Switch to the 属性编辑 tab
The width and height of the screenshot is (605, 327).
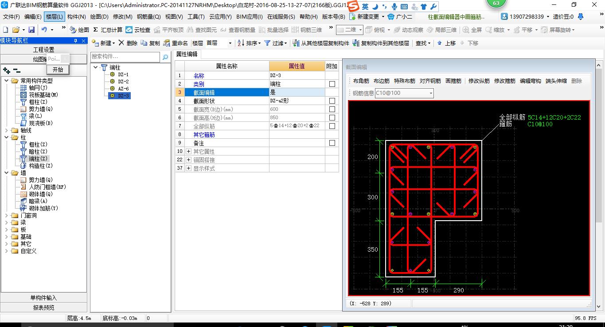[x=187, y=54]
